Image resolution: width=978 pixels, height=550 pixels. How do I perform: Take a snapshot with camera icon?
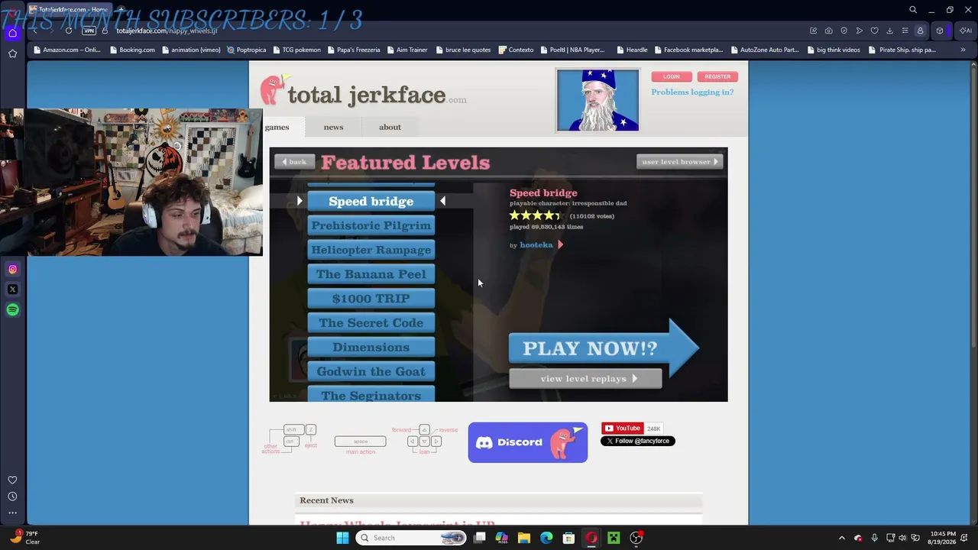[829, 31]
